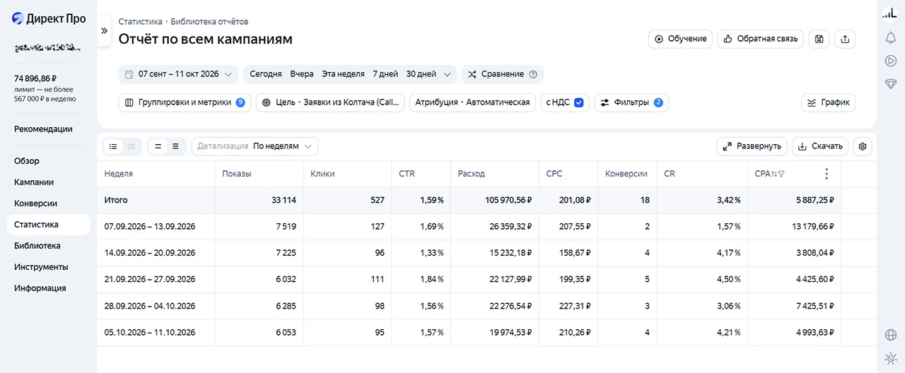Image resolution: width=905 pixels, height=373 pixels.
Task: Click Развернуть to expand the table
Action: [752, 146]
